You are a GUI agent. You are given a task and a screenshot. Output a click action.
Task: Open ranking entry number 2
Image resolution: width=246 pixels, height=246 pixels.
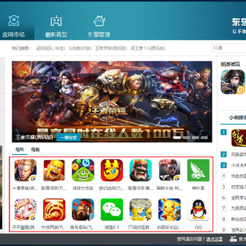(233, 154)
